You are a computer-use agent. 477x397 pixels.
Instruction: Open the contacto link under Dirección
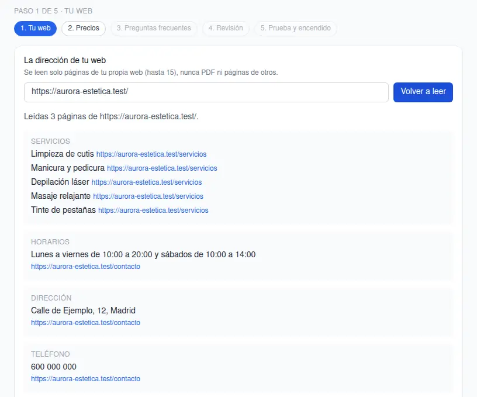coord(85,323)
